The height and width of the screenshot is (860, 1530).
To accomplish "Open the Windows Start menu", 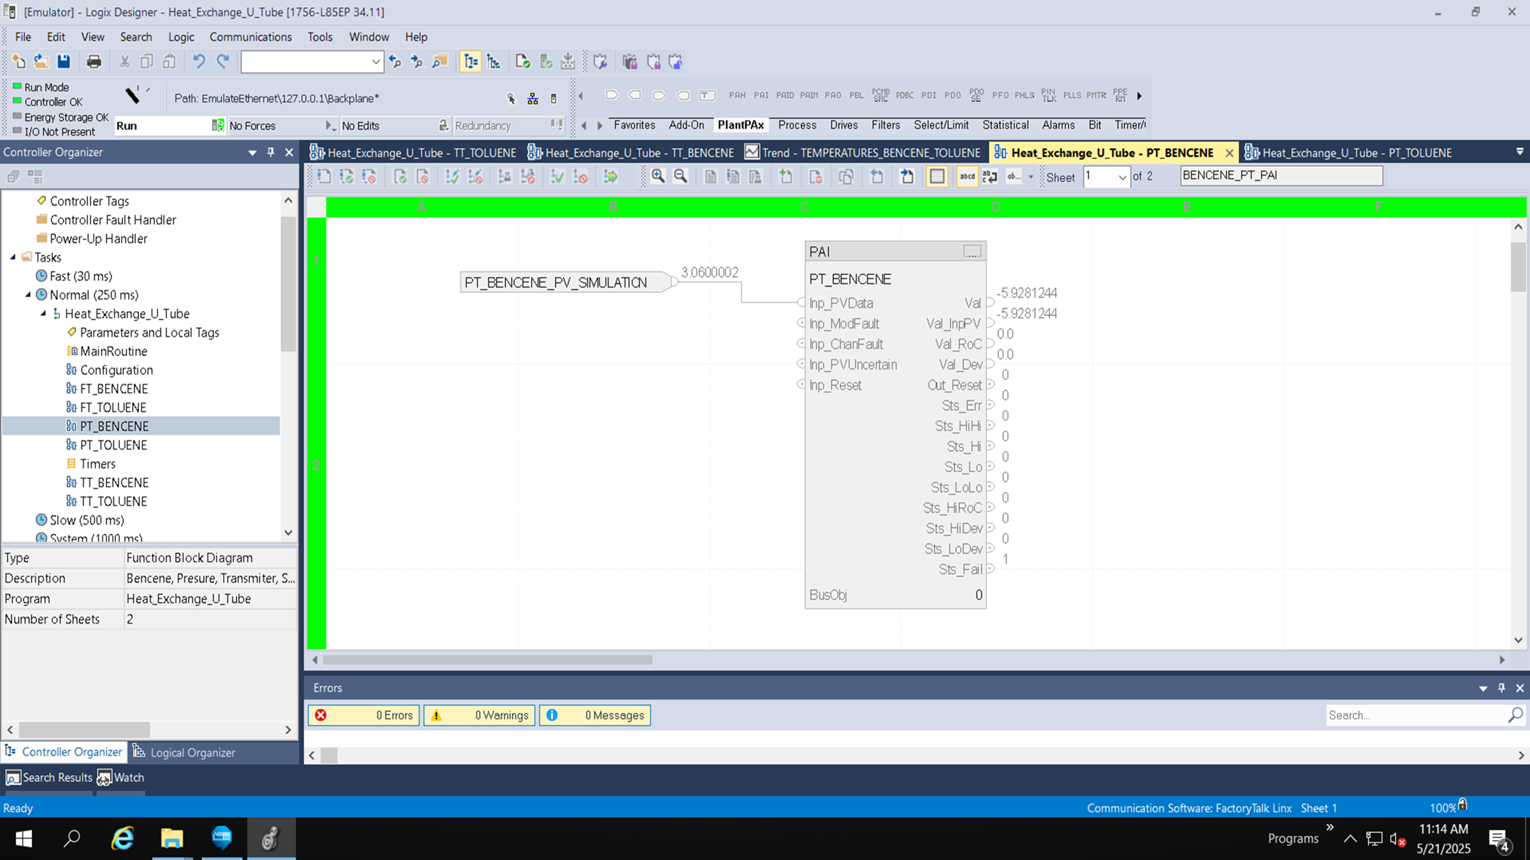I will 24,838.
